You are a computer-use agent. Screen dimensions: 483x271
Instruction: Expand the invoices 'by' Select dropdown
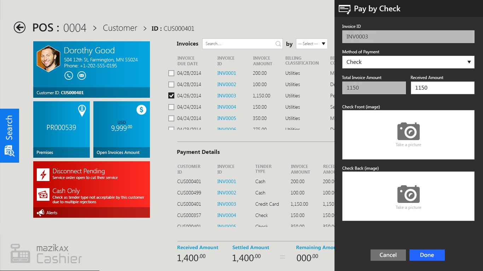click(312, 44)
